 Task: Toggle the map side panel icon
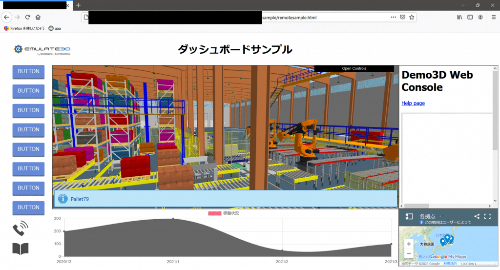pos(409,216)
